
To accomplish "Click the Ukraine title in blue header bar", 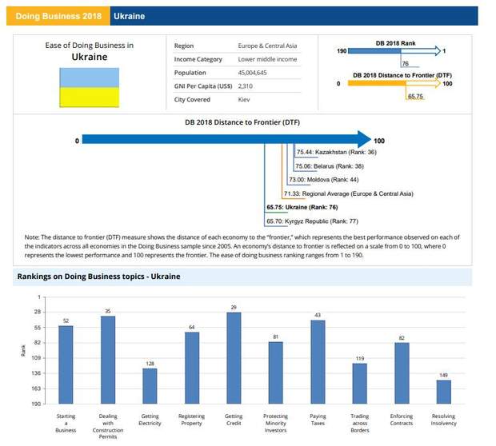I will [x=130, y=16].
